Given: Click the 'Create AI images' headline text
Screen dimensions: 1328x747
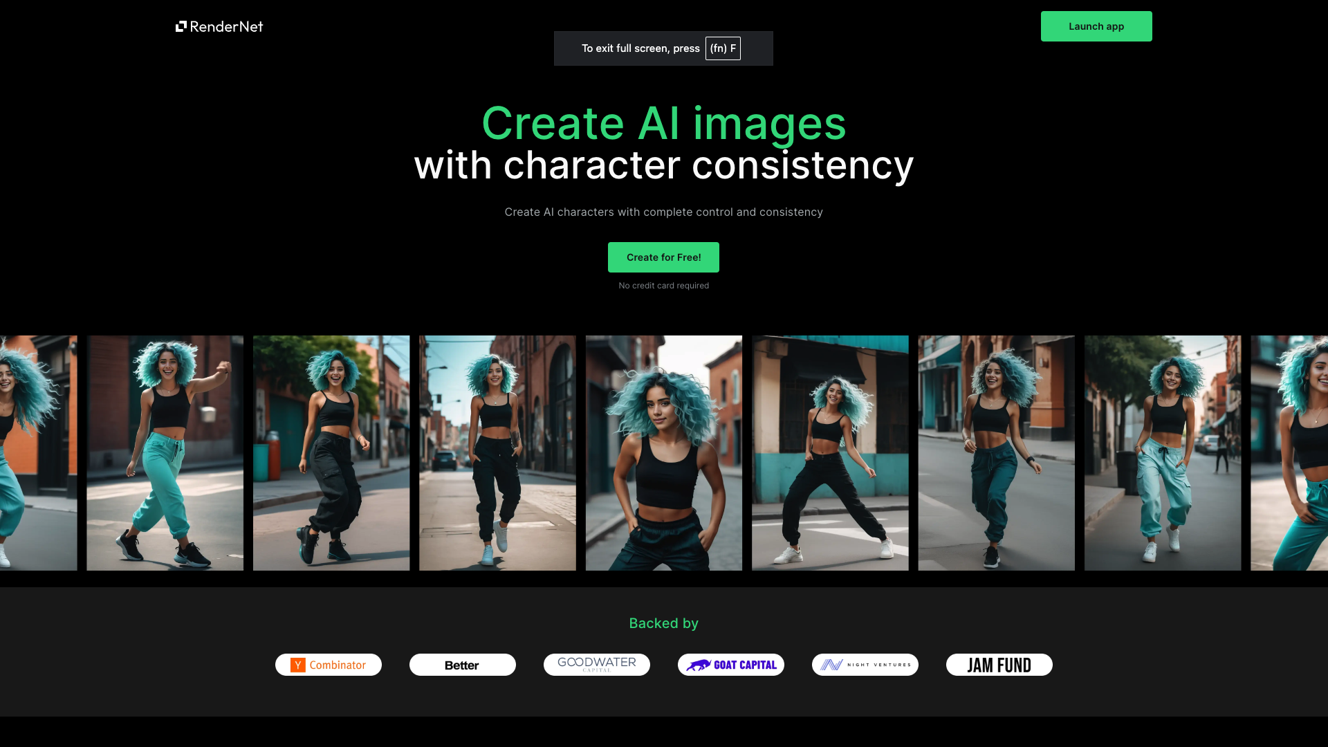Looking at the screenshot, I should (664, 122).
